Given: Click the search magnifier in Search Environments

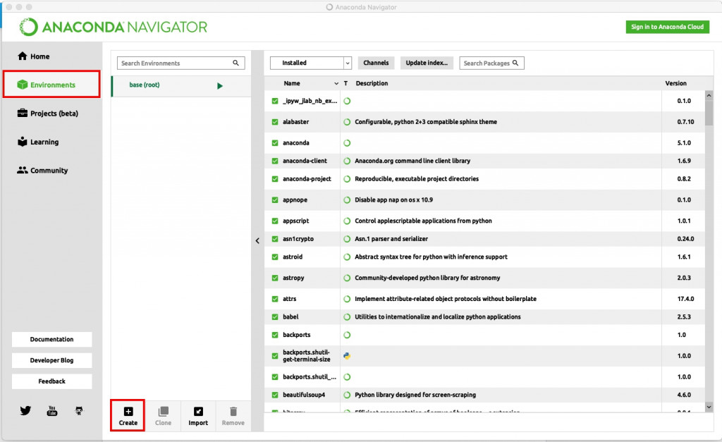Looking at the screenshot, I should (x=235, y=63).
